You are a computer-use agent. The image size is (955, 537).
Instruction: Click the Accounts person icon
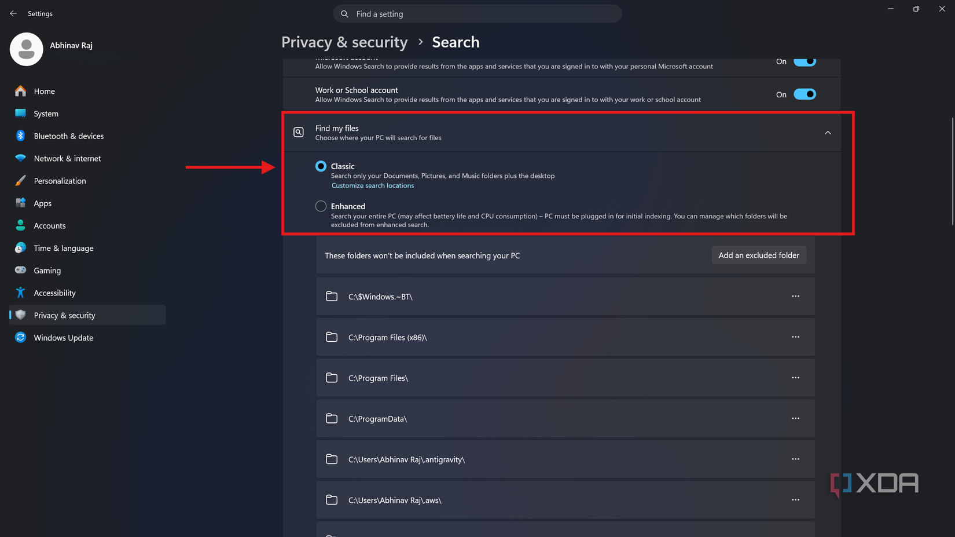tap(21, 225)
